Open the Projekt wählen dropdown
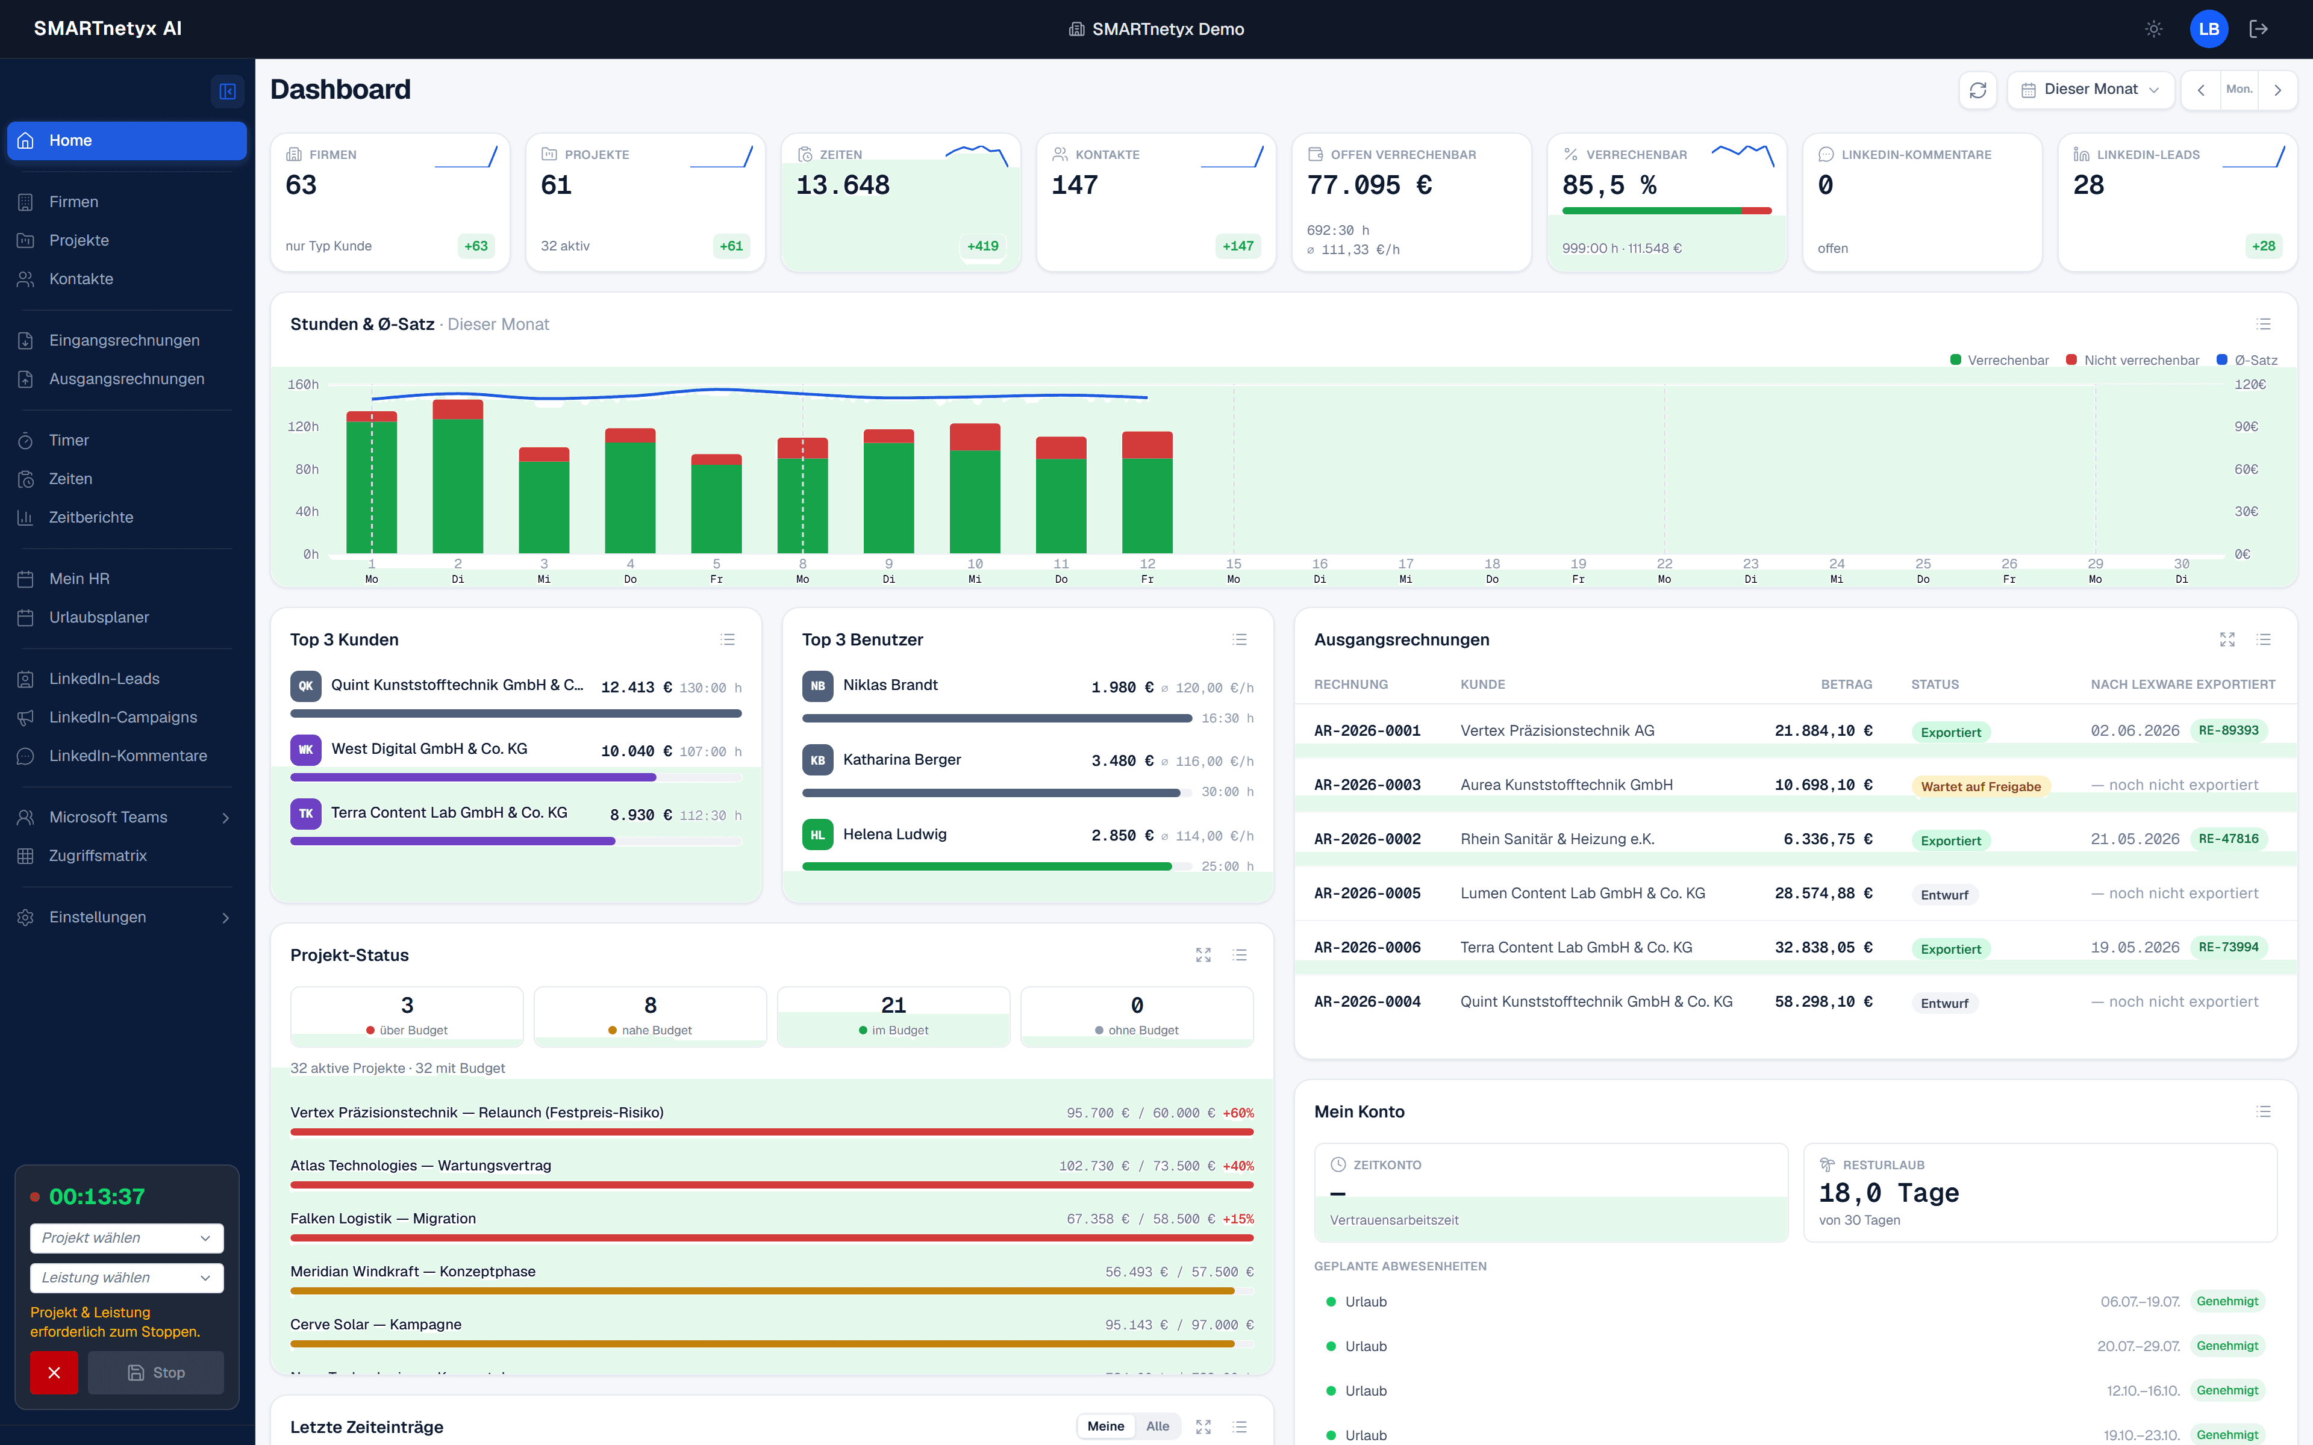The width and height of the screenshot is (2313, 1445). point(126,1238)
